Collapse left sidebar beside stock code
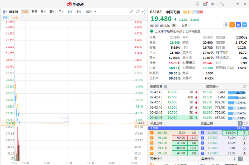The width and height of the screenshot is (249, 165). [4, 12]
